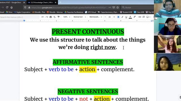
Task: Open the Class UGB bookmark
Action: point(139,12)
